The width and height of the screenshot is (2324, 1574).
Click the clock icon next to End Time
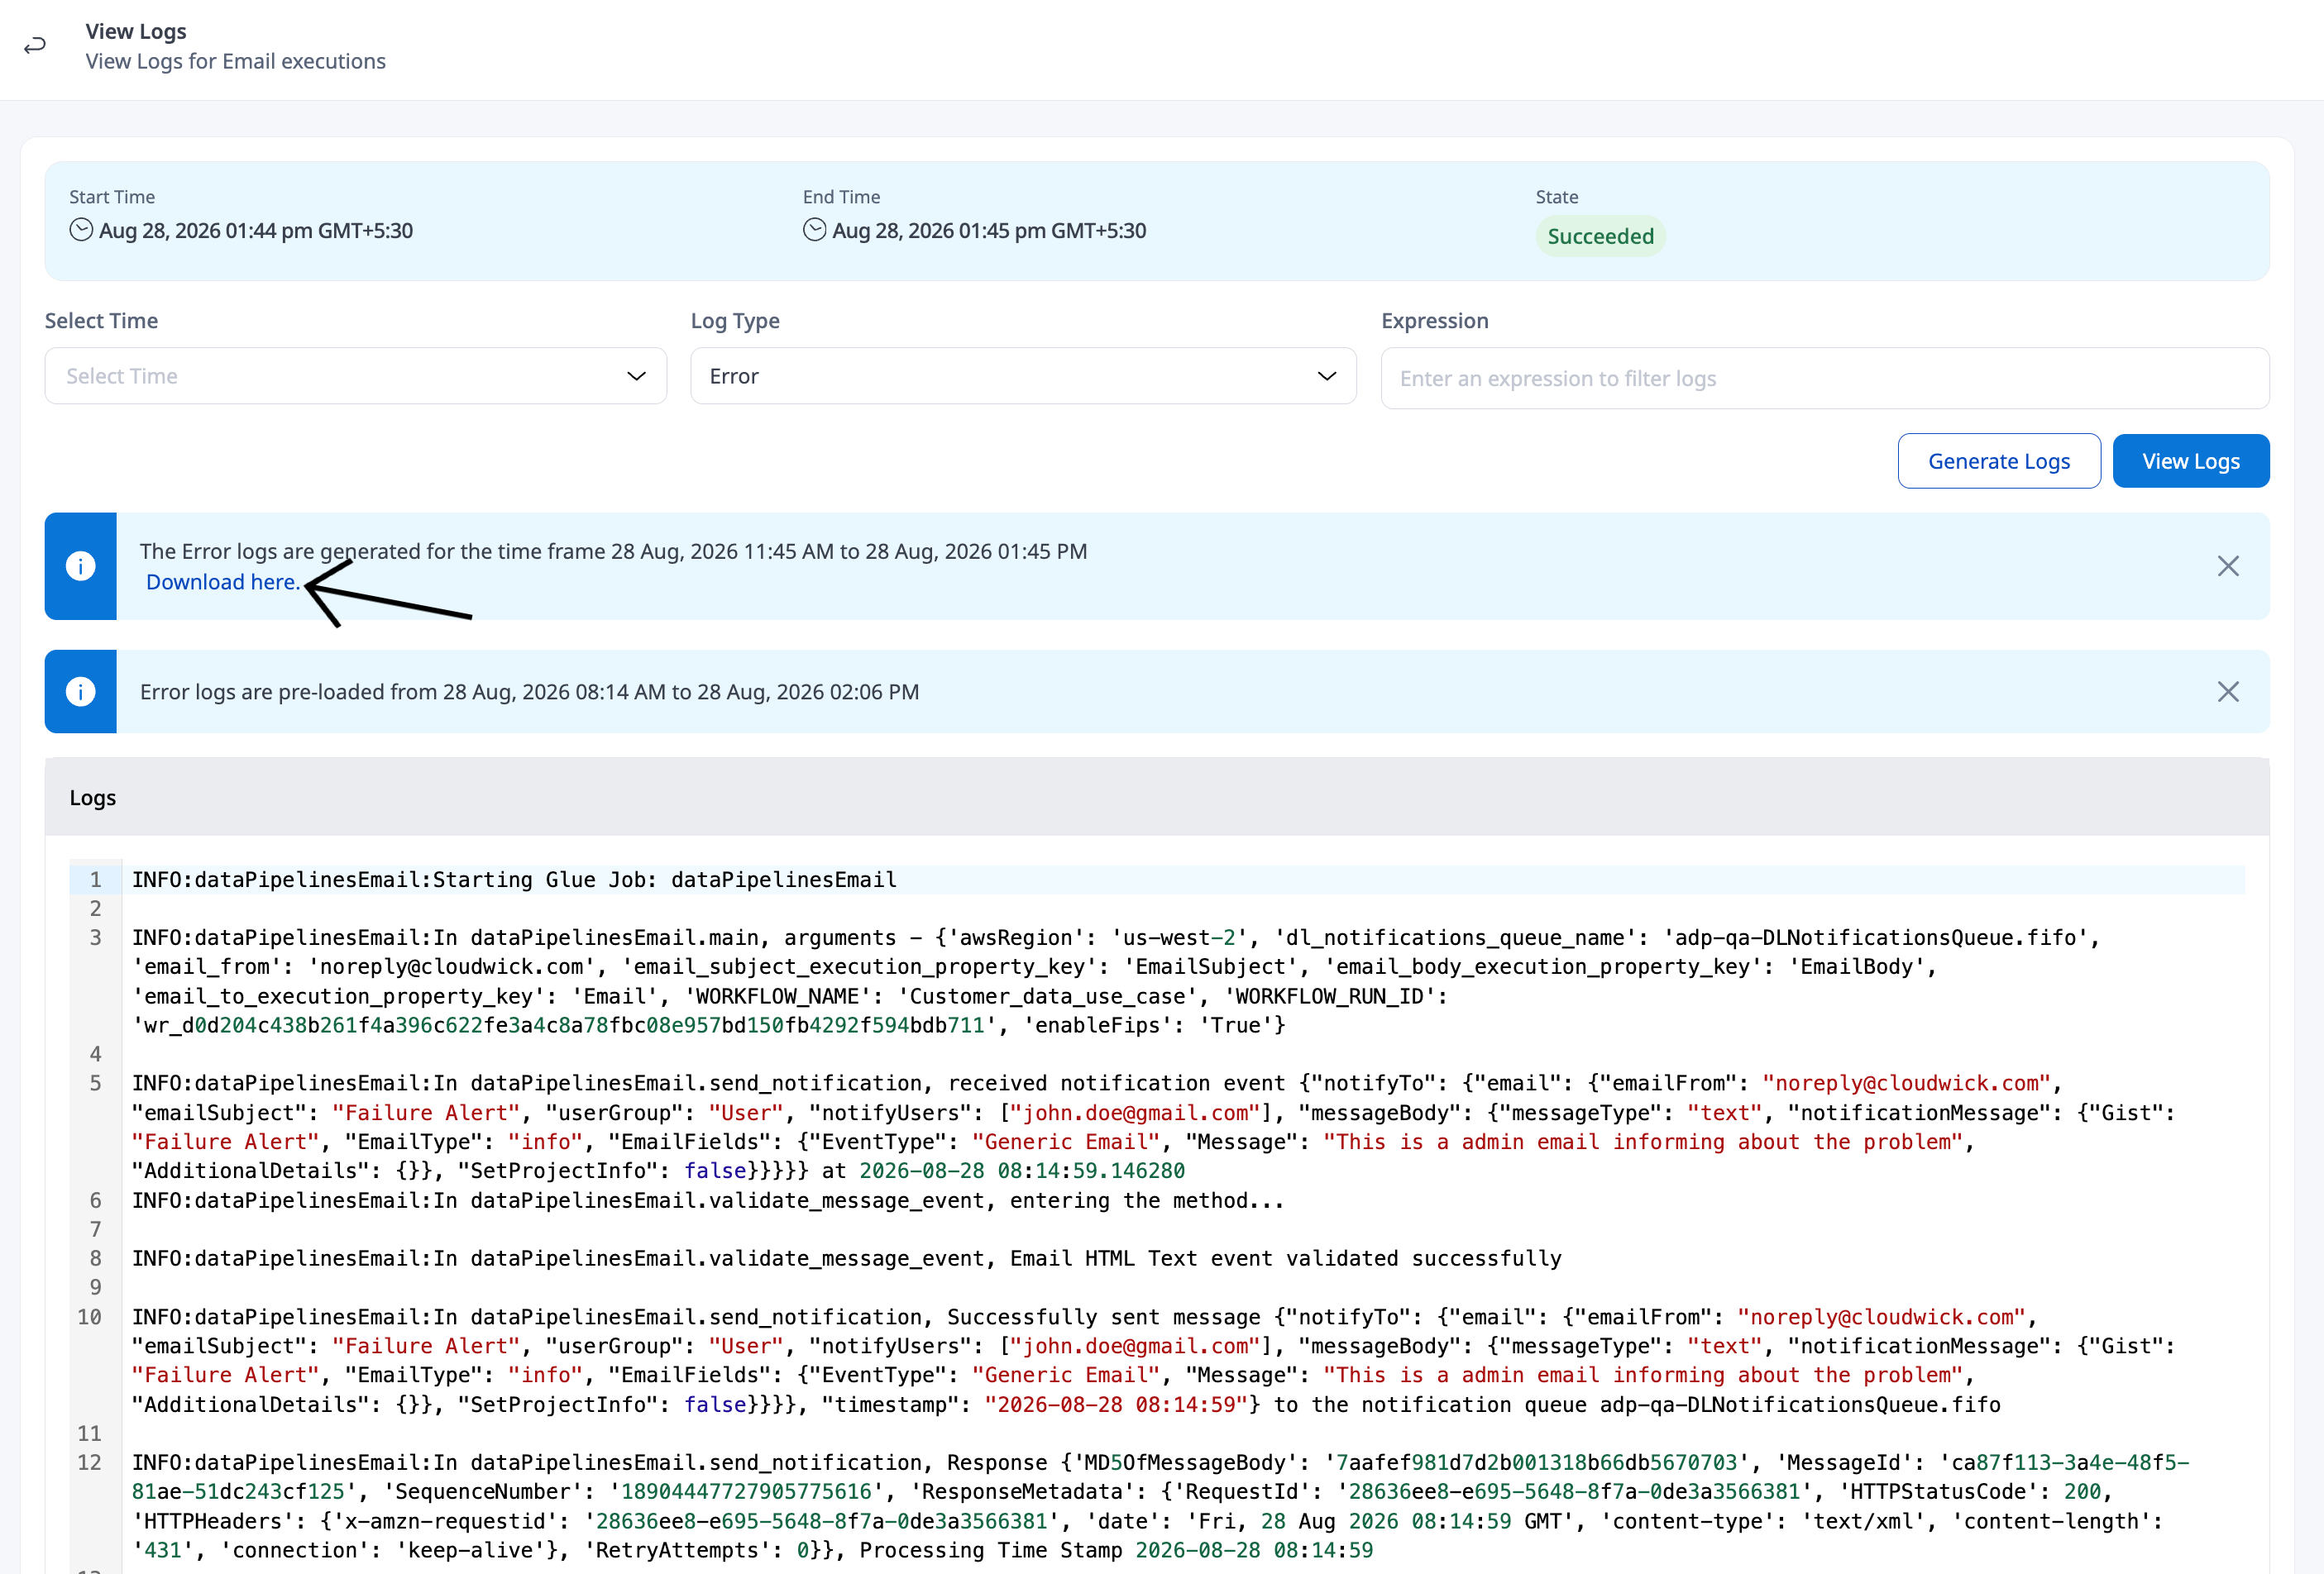[x=815, y=230]
